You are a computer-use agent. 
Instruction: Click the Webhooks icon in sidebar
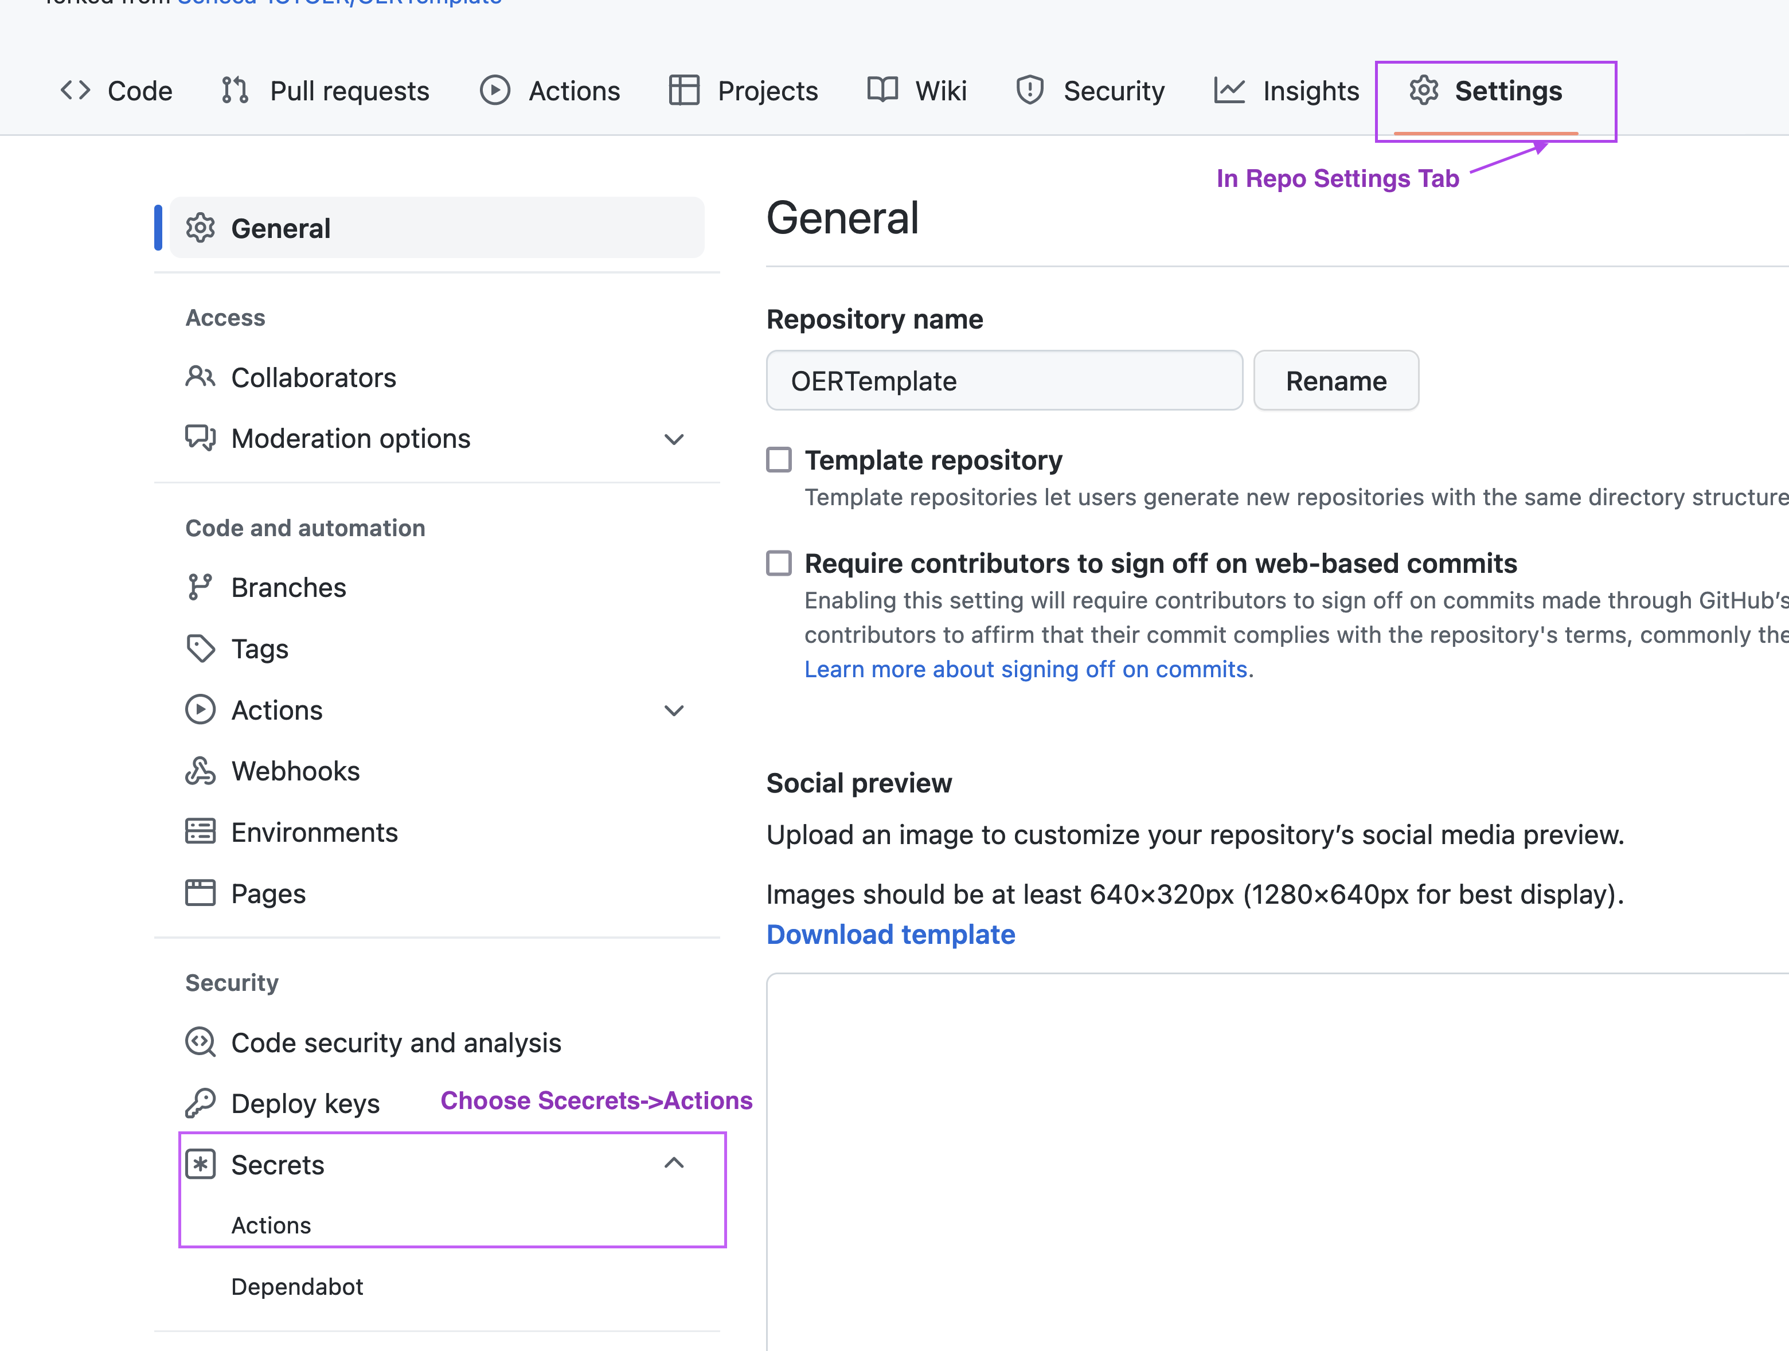point(200,771)
